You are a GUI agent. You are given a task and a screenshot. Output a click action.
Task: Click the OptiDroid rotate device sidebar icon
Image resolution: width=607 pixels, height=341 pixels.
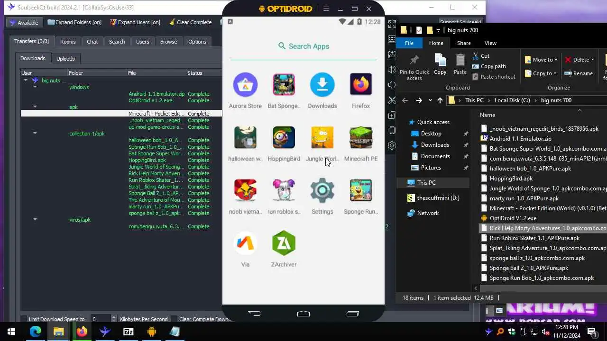(392, 130)
